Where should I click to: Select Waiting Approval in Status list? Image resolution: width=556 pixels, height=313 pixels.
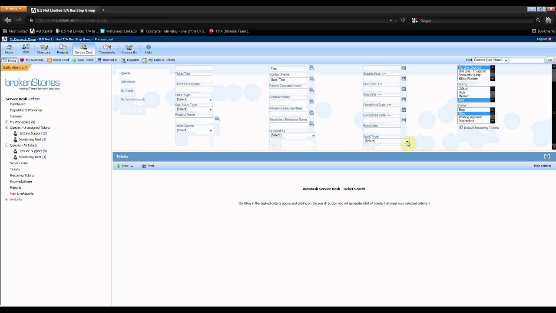click(470, 117)
